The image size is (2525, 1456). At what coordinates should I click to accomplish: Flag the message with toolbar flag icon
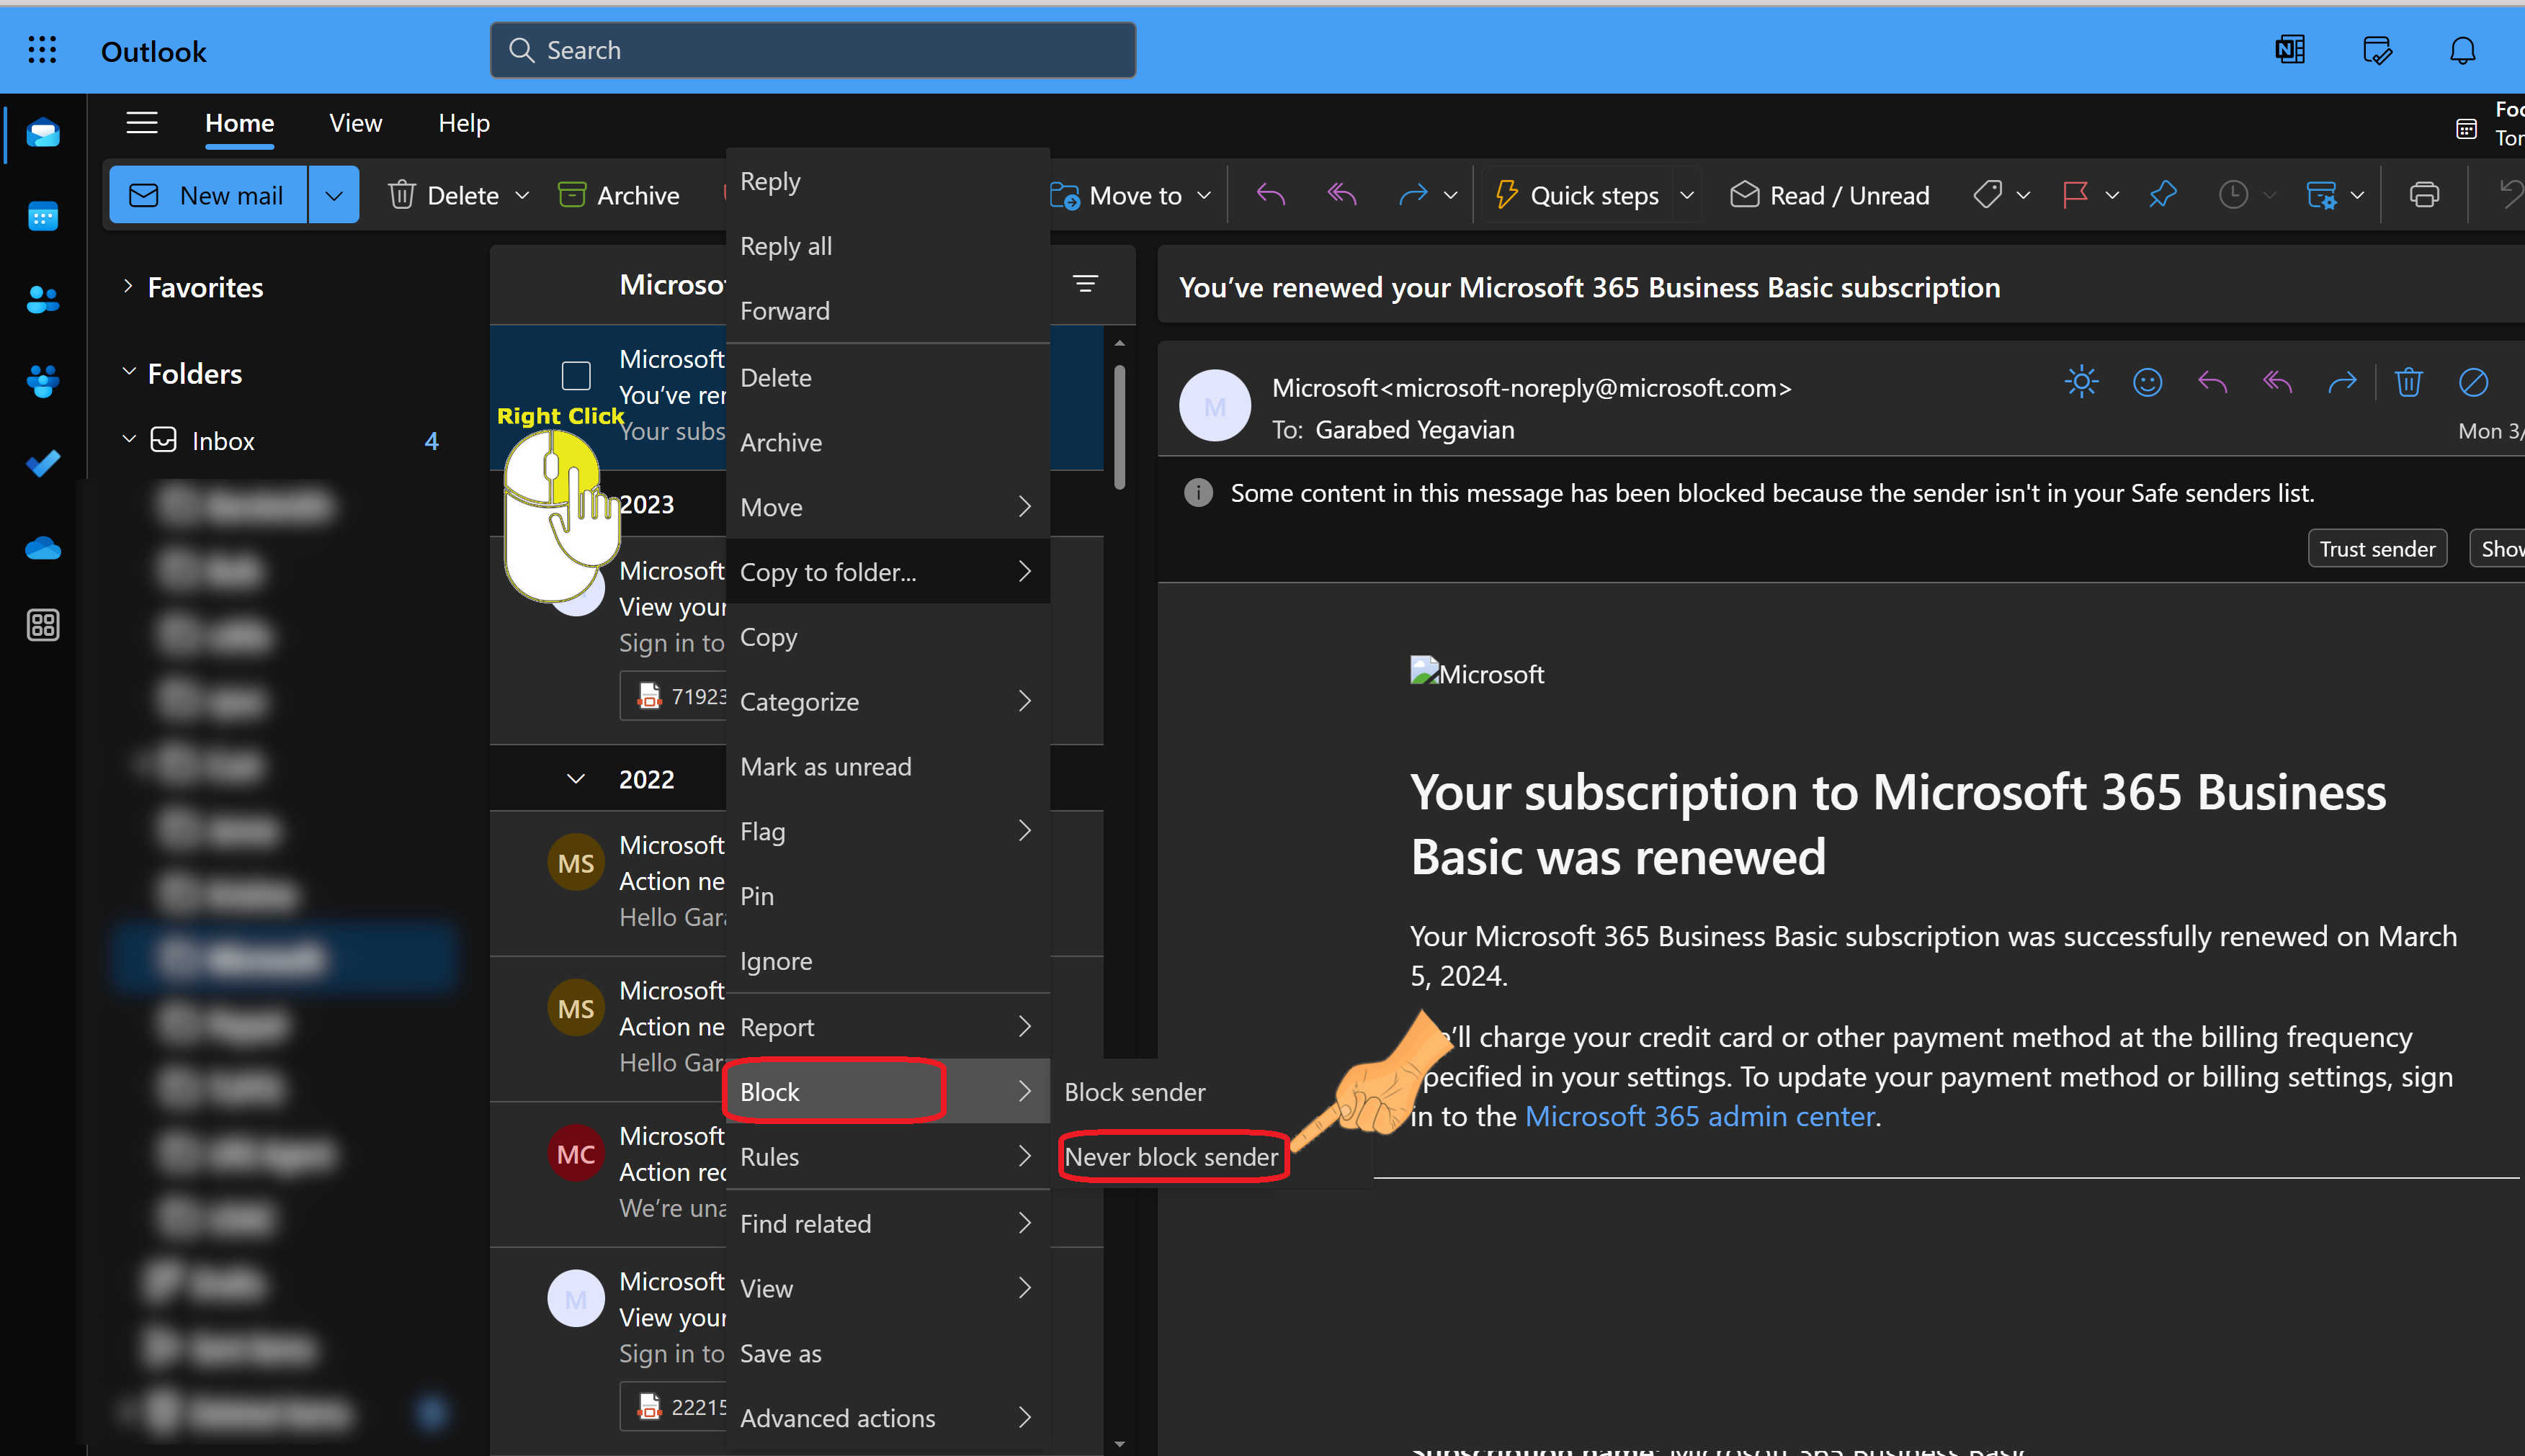2075,195
